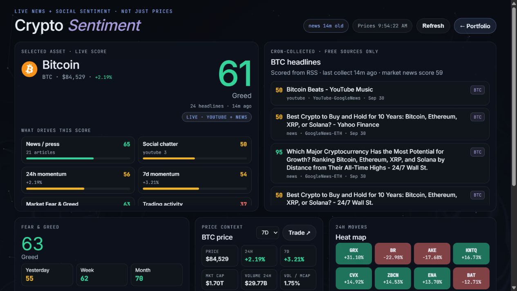517x291 pixels.
Task: Go back to Portfolio
Action: [475, 26]
